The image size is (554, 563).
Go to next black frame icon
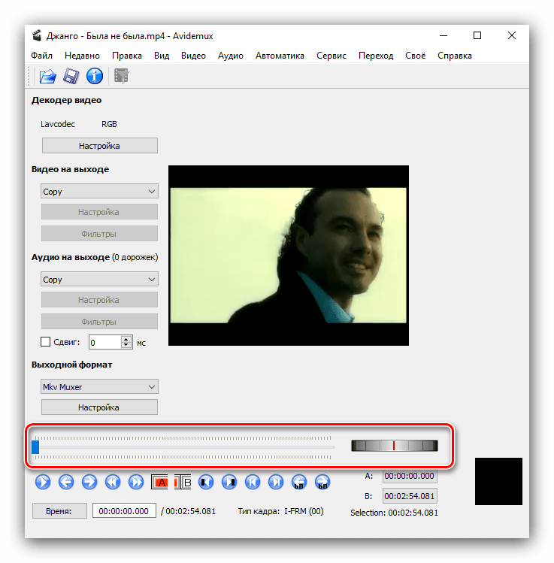point(229,482)
